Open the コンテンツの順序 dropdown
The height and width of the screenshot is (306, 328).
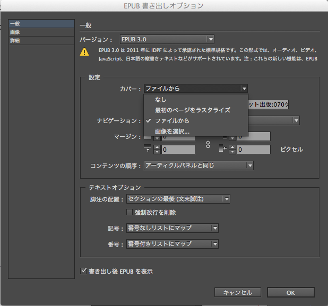(x=198, y=165)
